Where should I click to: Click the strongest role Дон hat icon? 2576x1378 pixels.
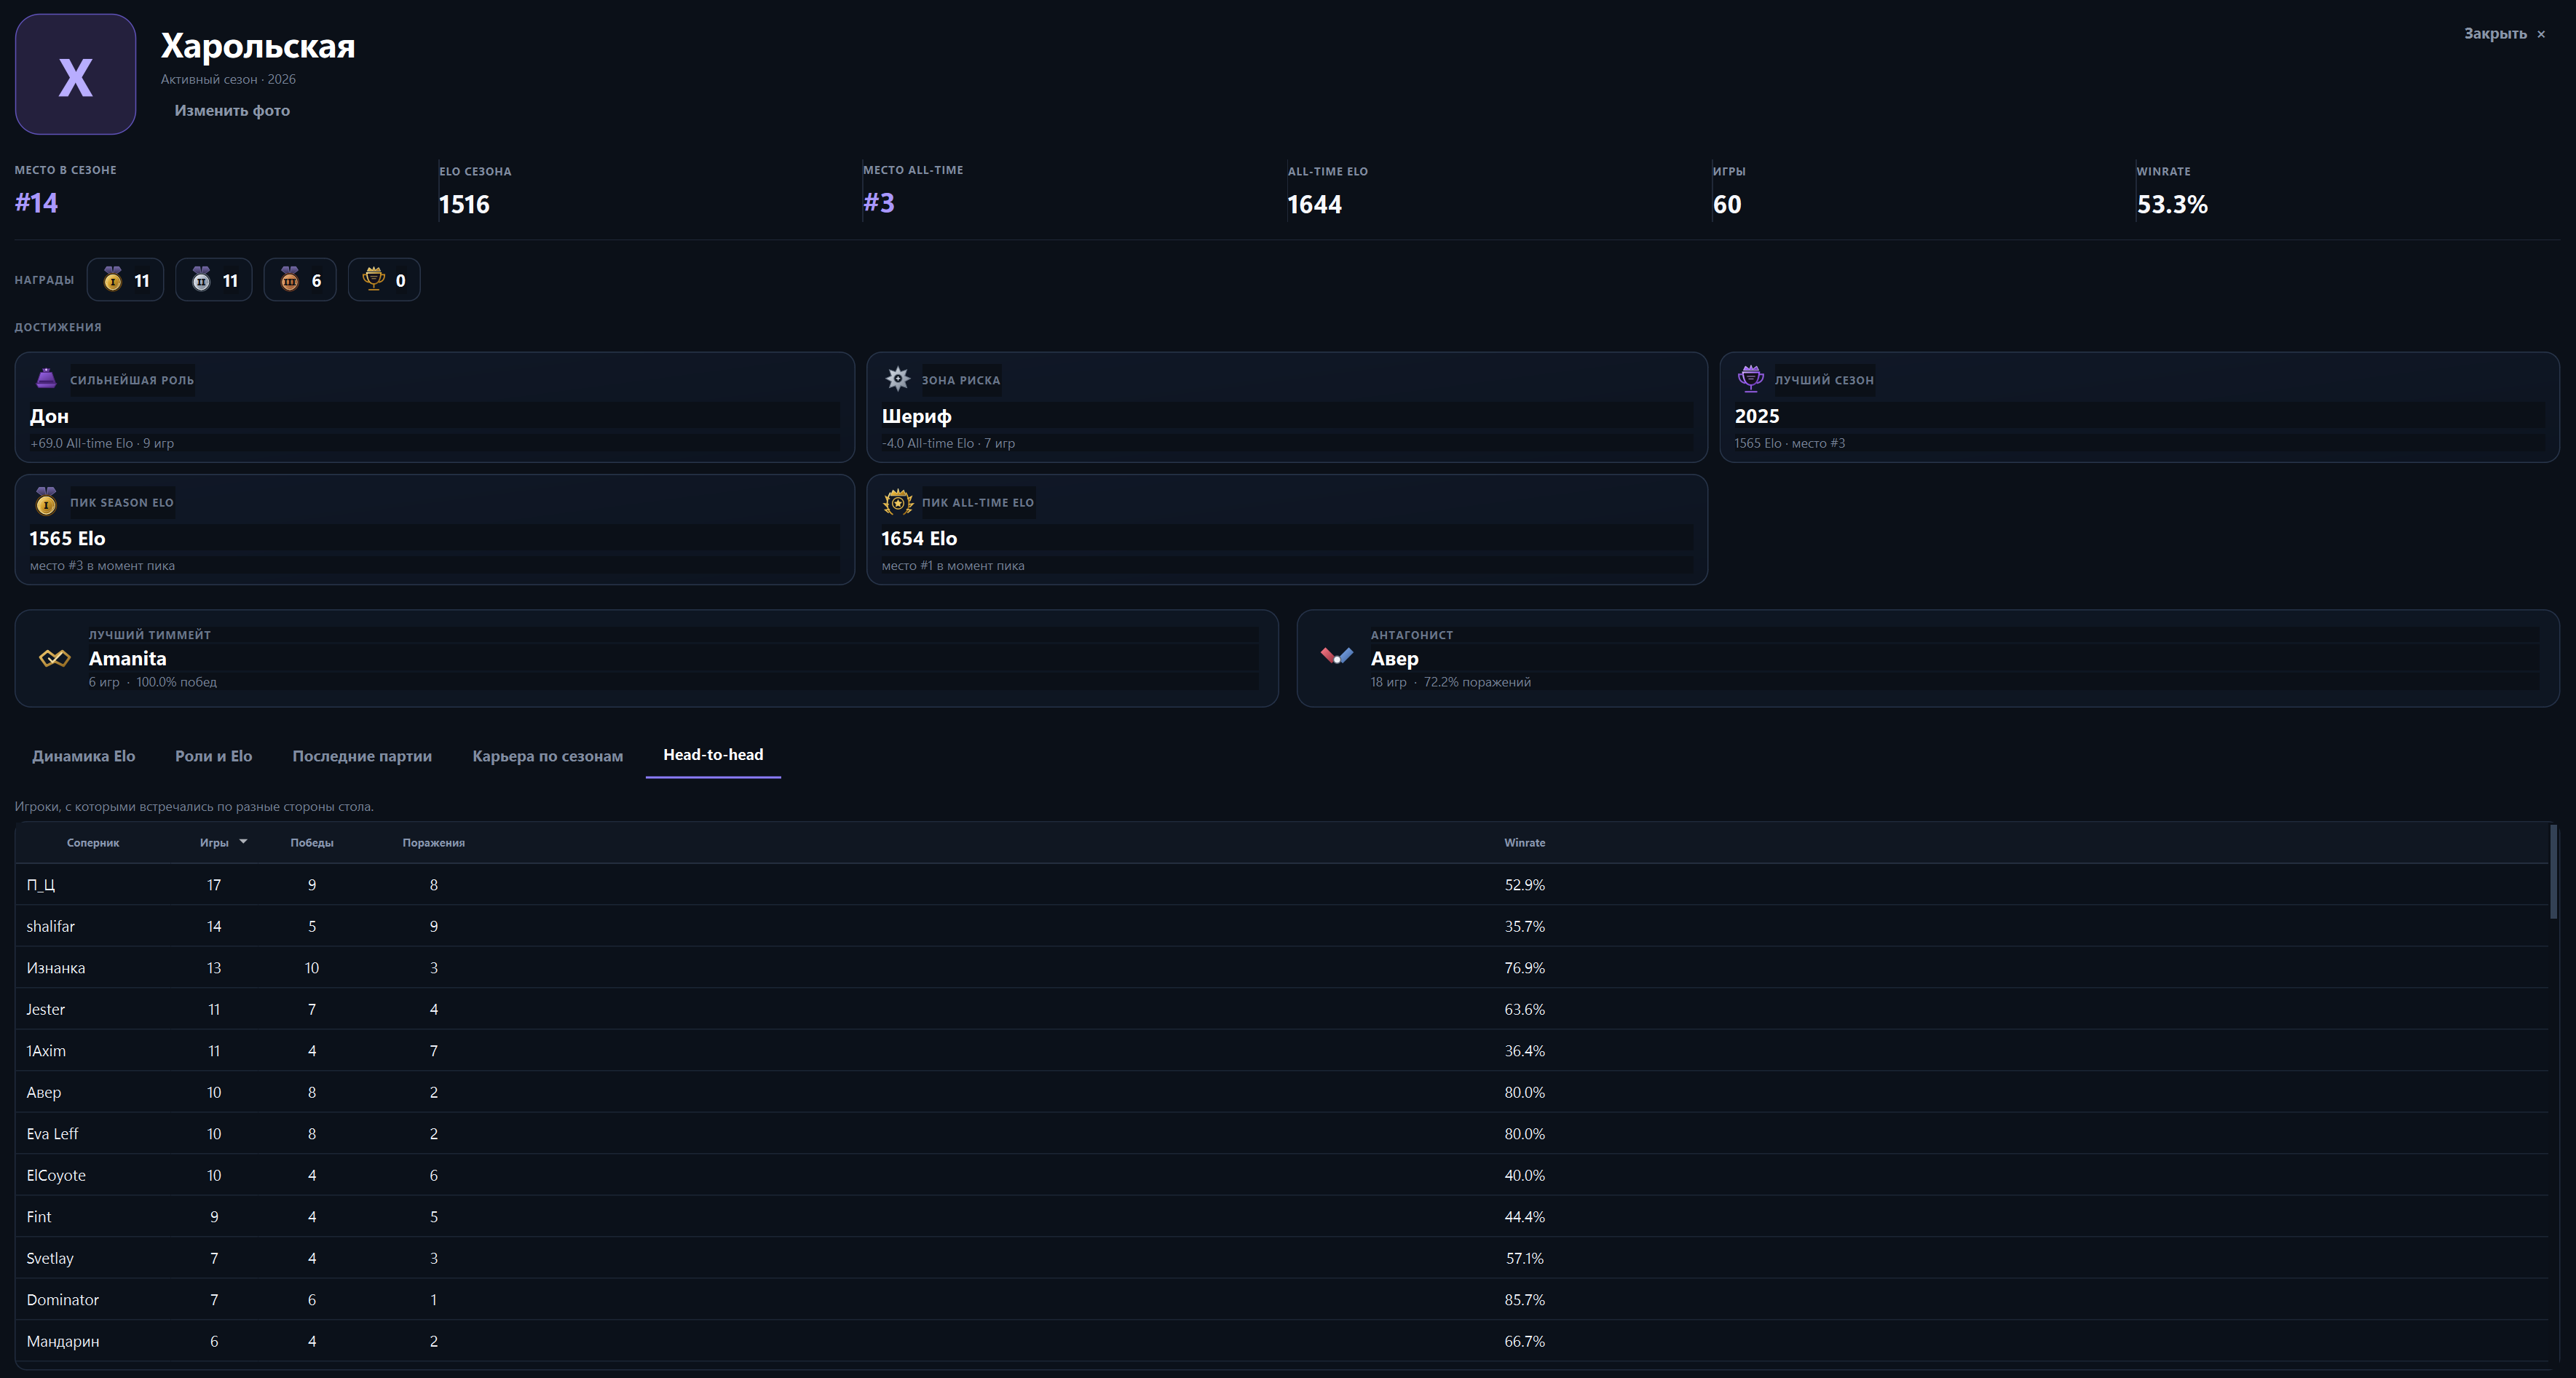pos(46,378)
